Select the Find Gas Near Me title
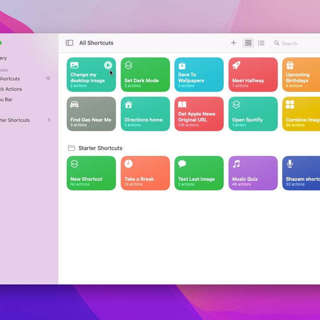320x320 pixels. [x=91, y=120]
